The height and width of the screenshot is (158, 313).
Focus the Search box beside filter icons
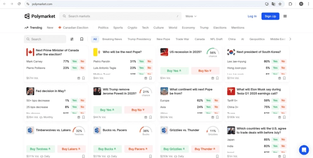coord(45,39)
